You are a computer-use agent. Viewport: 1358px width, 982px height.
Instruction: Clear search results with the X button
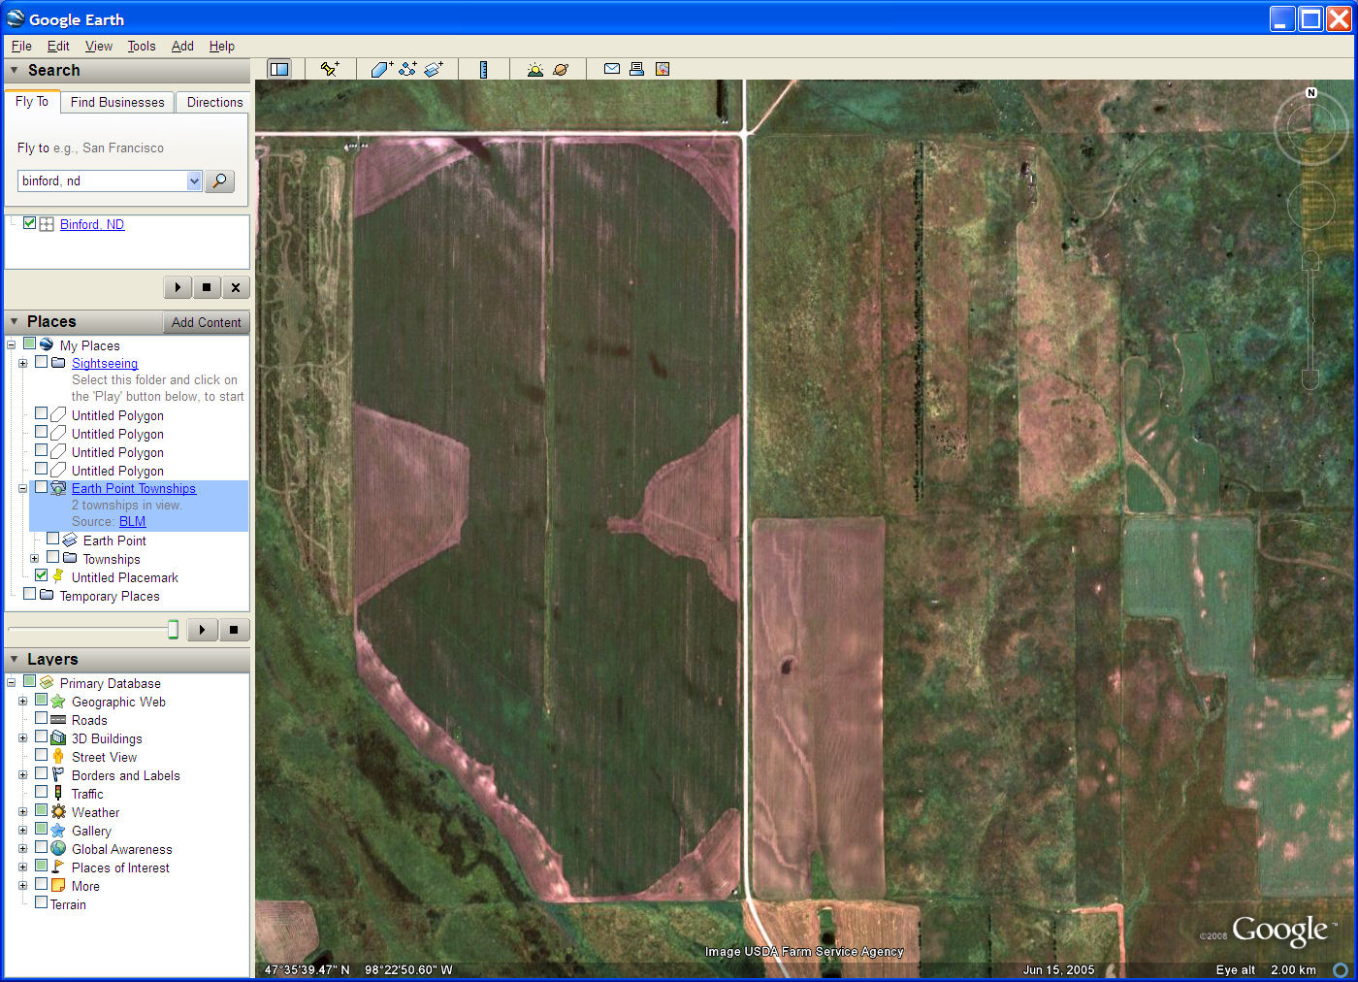tap(236, 287)
